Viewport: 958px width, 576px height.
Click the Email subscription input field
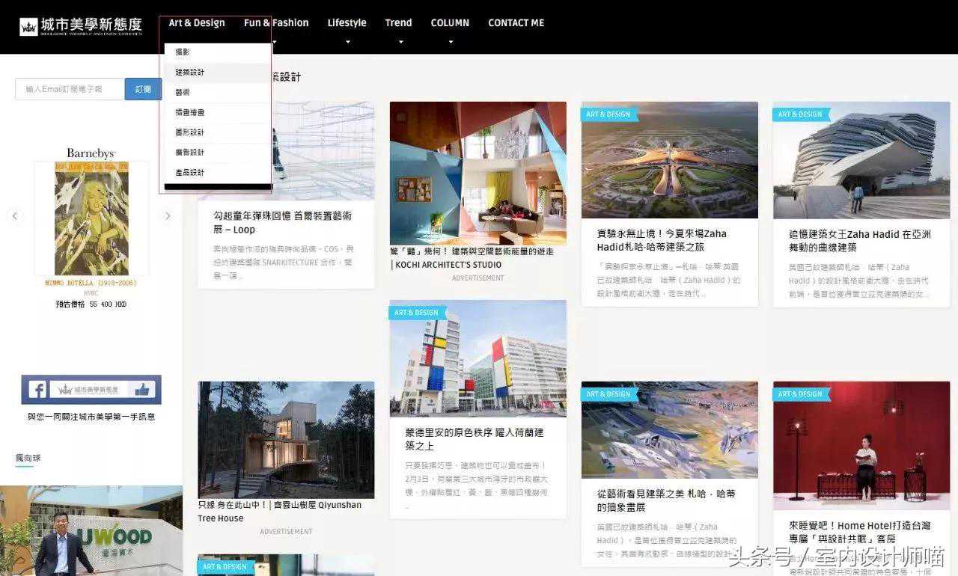(x=70, y=89)
